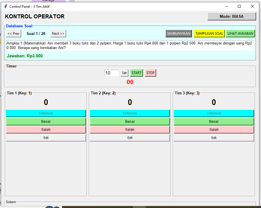Hide the question with SEMBUNYIKAN
The width and height of the screenshot is (261, 208).
click(x=178, y=34)
